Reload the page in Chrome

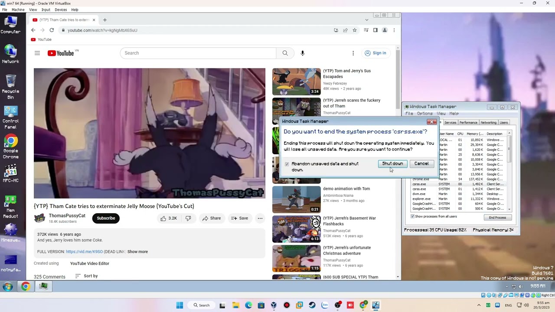click(52, 30)
